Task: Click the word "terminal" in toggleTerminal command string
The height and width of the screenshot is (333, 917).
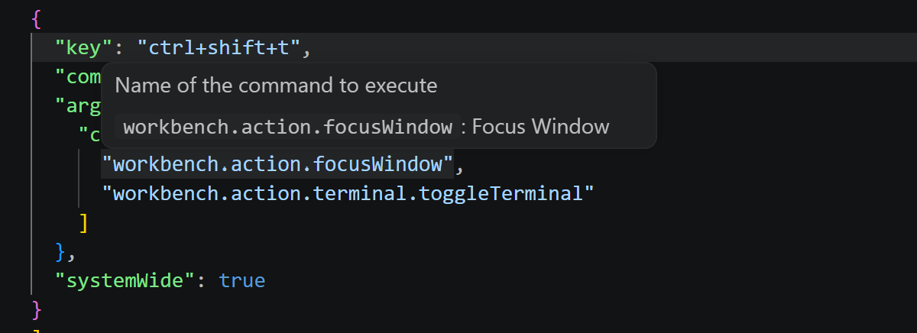Action: [361, 193]
